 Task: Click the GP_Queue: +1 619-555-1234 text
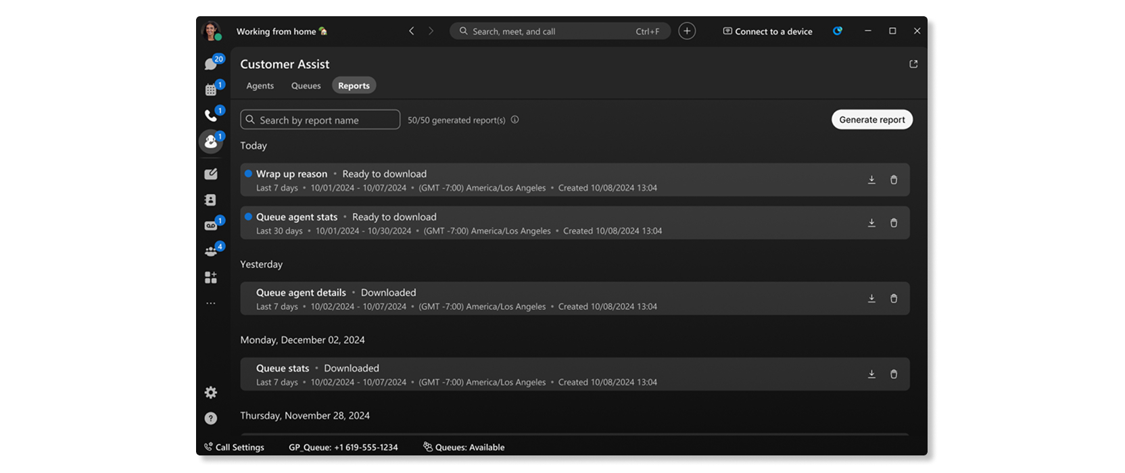click(x=343, y=447)
